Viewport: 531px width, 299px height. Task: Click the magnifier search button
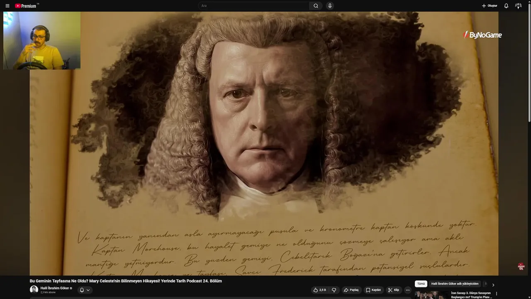(x=316, y=6)
